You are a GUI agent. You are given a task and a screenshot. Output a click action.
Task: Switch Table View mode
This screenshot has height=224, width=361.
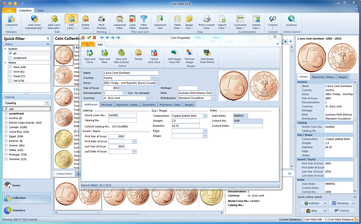click(177, 22)
